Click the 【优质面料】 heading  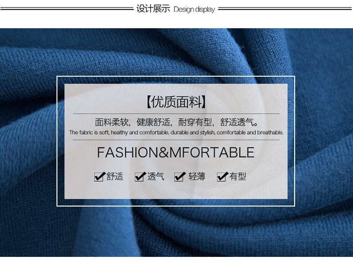click(176, 102)
